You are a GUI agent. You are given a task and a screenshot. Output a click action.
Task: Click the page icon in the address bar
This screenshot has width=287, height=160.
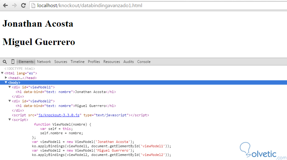point(33,6)
